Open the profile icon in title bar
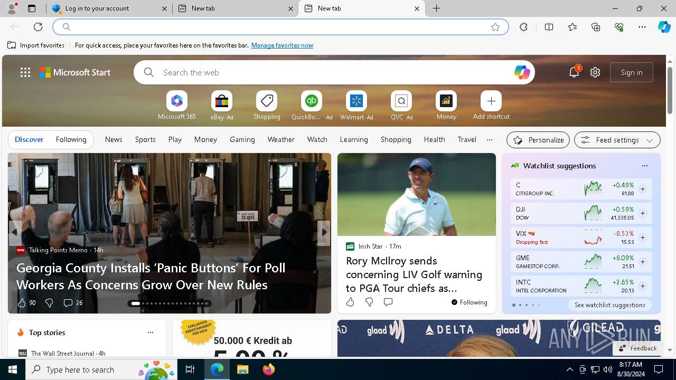Image resolution: width=676 pixels, height=380 pixels. pyautogui.click(x=12, y=8)
